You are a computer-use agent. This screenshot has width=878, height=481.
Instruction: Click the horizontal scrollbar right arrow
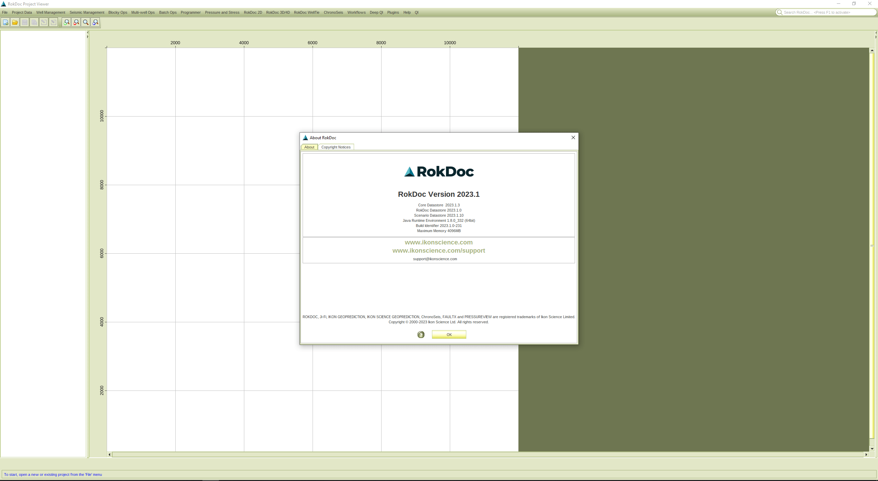866,455
